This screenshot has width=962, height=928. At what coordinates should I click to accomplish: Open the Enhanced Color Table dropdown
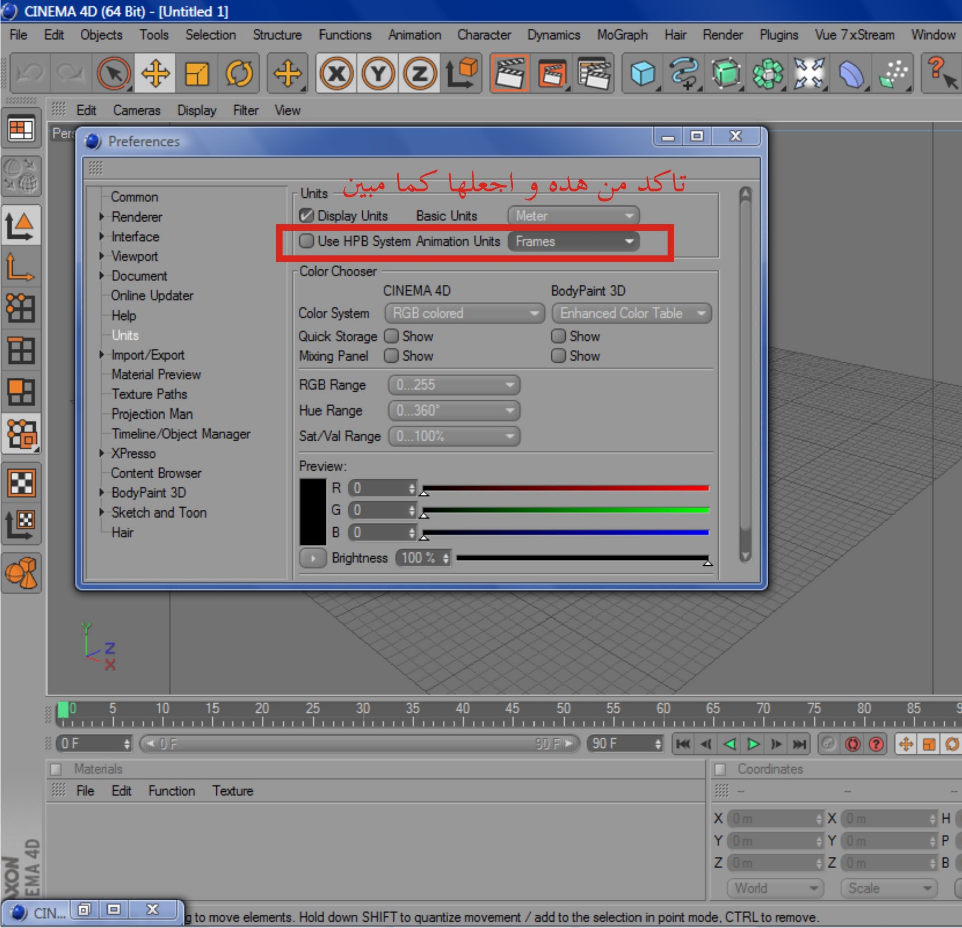631,313
